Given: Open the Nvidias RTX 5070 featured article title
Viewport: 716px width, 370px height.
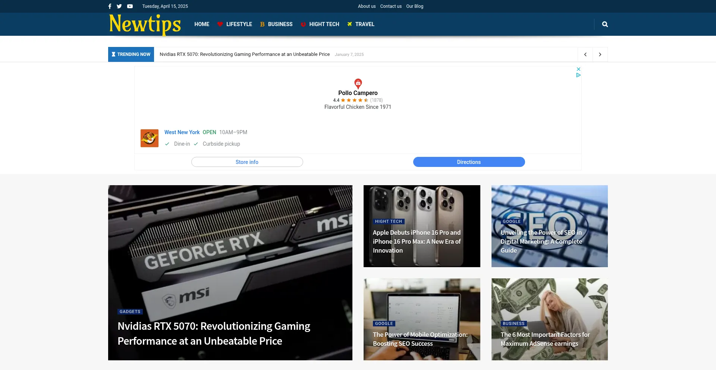Looking at the screenshot, I should (214, 333).
